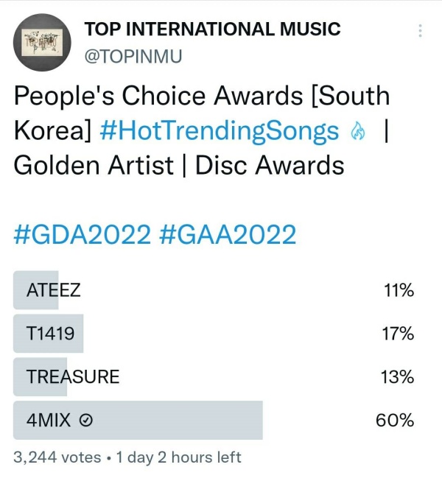Select the TREASURE poll option
Screen dimensions: 442x481
73,377
